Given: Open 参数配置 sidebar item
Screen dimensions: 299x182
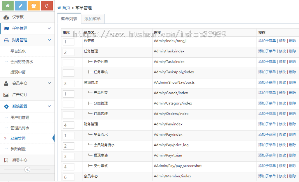Looking at the screenshot, I should pyautogui.click(x=18, y=149).
